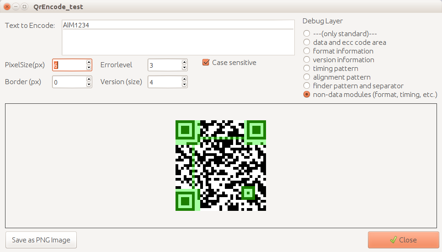Choose the format information debug layer

(x=307, y=51)
